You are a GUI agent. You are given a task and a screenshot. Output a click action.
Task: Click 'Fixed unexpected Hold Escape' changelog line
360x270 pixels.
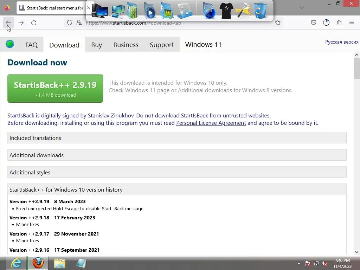(x=80, y=209)
